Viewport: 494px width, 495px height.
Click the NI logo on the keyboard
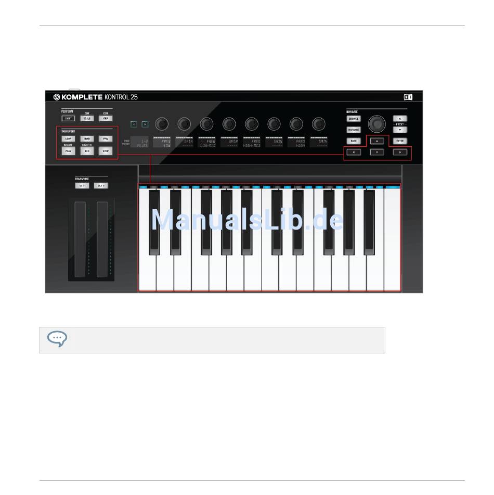[408, 97]
